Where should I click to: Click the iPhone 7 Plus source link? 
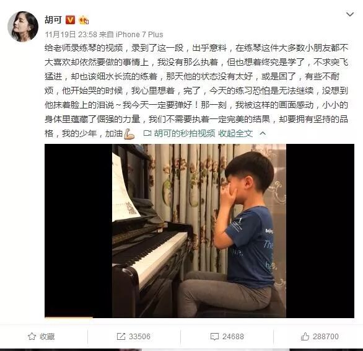point(139,35)
